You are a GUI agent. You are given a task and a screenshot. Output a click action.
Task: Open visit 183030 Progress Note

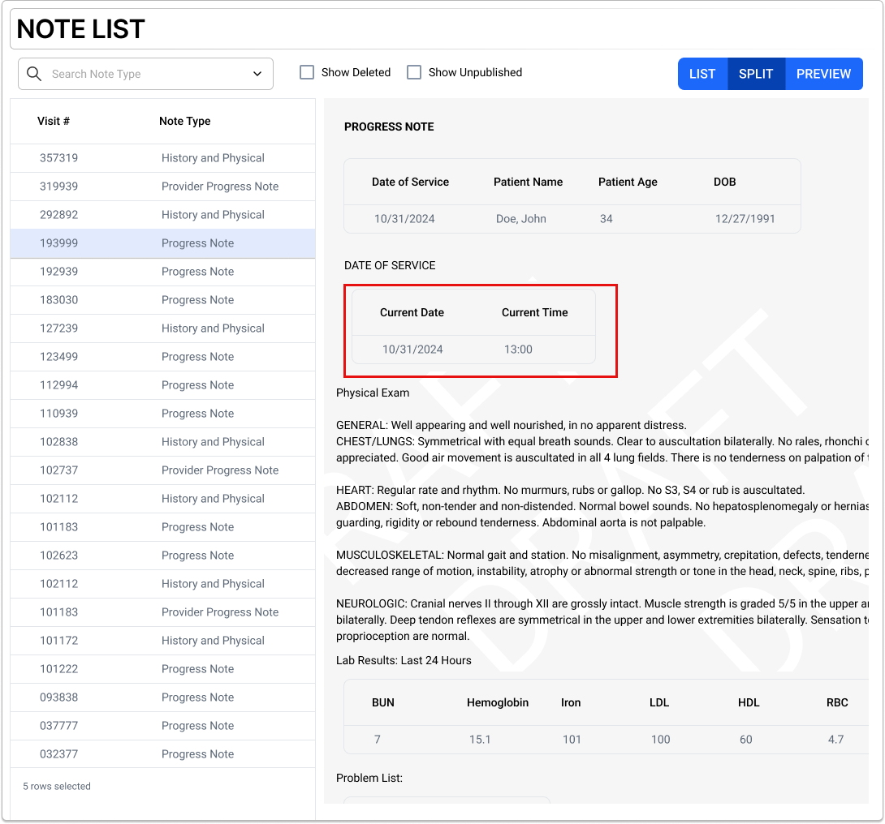[x=162, y=300]
